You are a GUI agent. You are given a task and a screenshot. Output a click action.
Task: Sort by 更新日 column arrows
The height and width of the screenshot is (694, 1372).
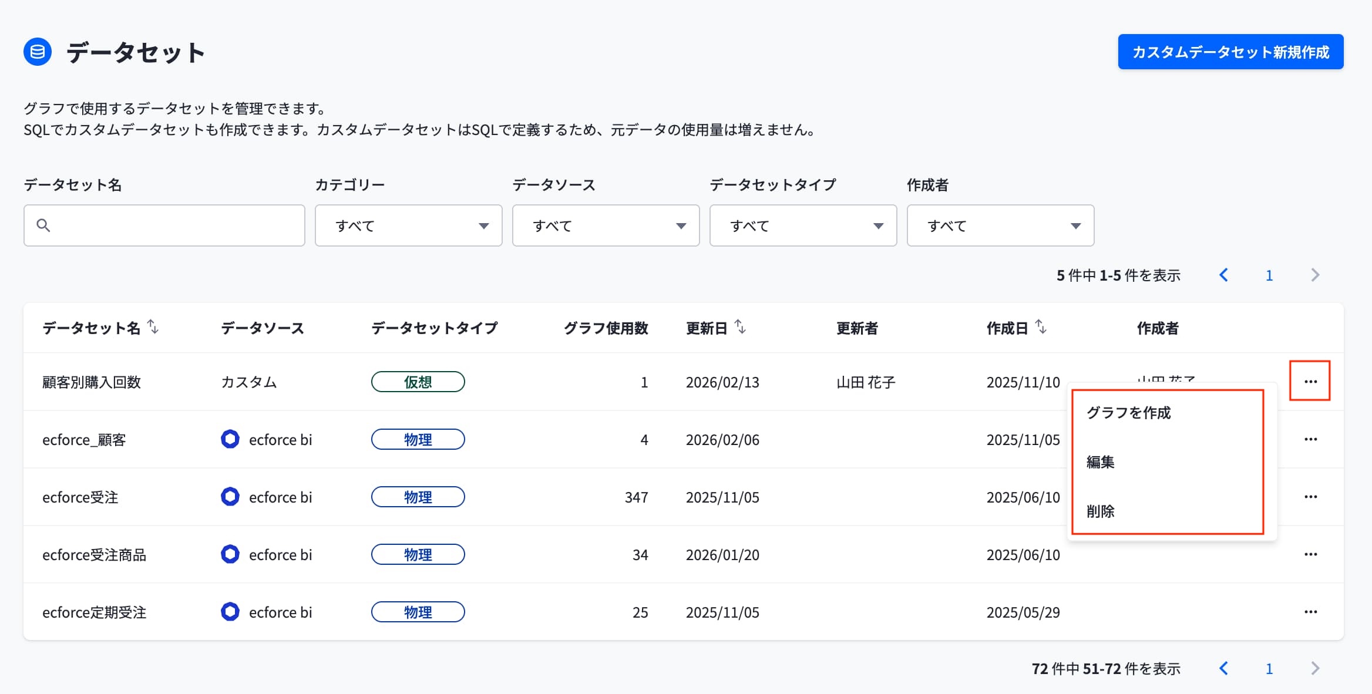point(741,326)
